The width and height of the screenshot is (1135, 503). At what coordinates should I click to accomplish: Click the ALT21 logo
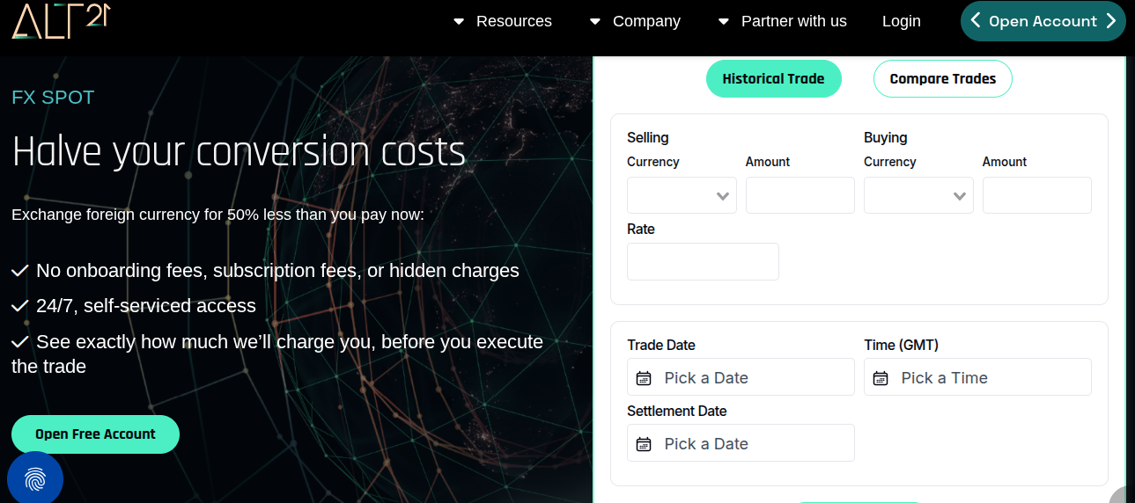point(60,19)
